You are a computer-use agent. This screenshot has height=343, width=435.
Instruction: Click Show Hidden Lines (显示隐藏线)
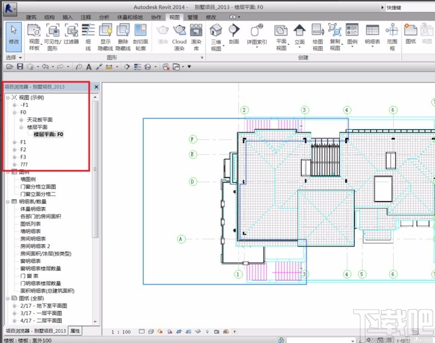coord(106,37)
